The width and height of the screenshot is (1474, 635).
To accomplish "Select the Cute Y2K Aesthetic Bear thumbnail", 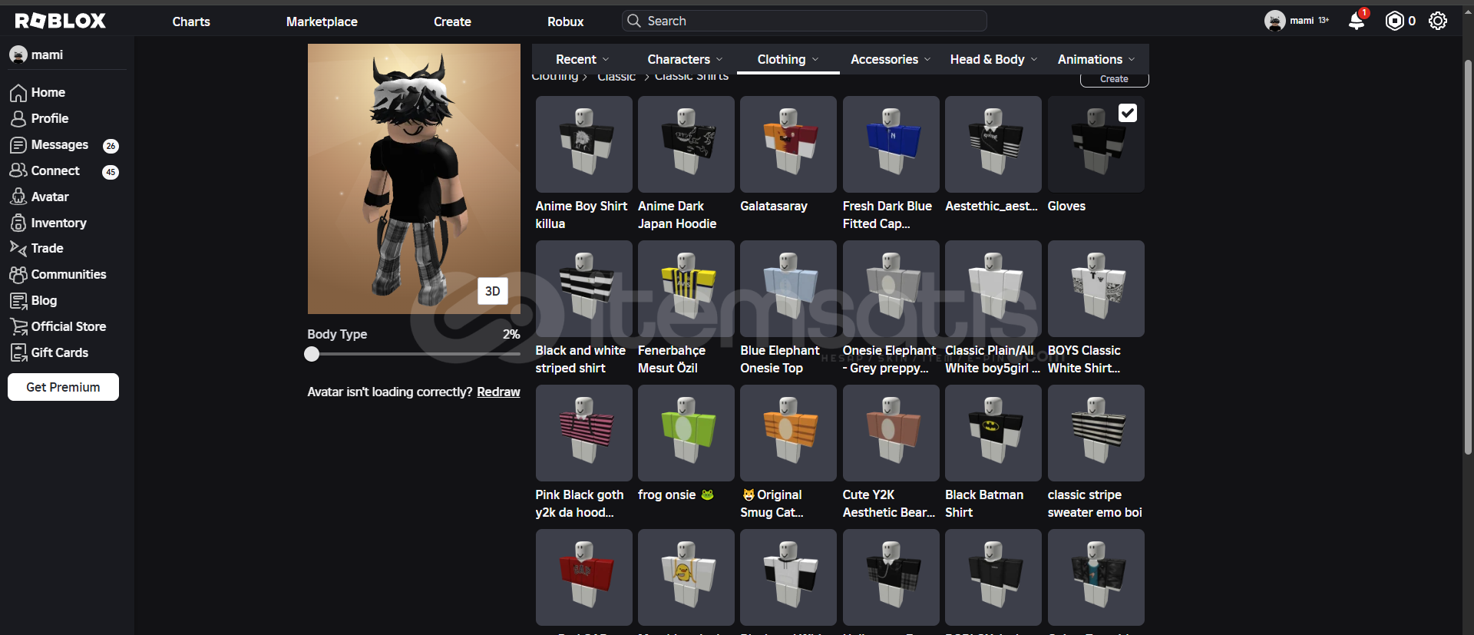I will [x=891, y=433].
